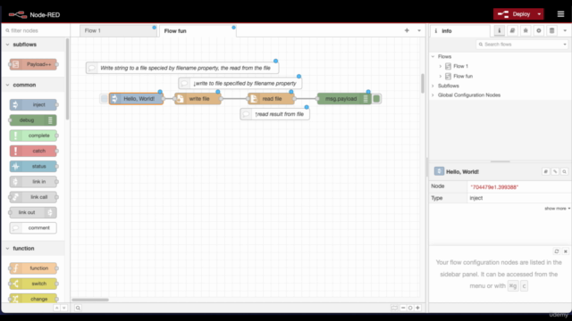
Task: Select comment 'write to file specified by filename property'
Action: tap(240, 83)
